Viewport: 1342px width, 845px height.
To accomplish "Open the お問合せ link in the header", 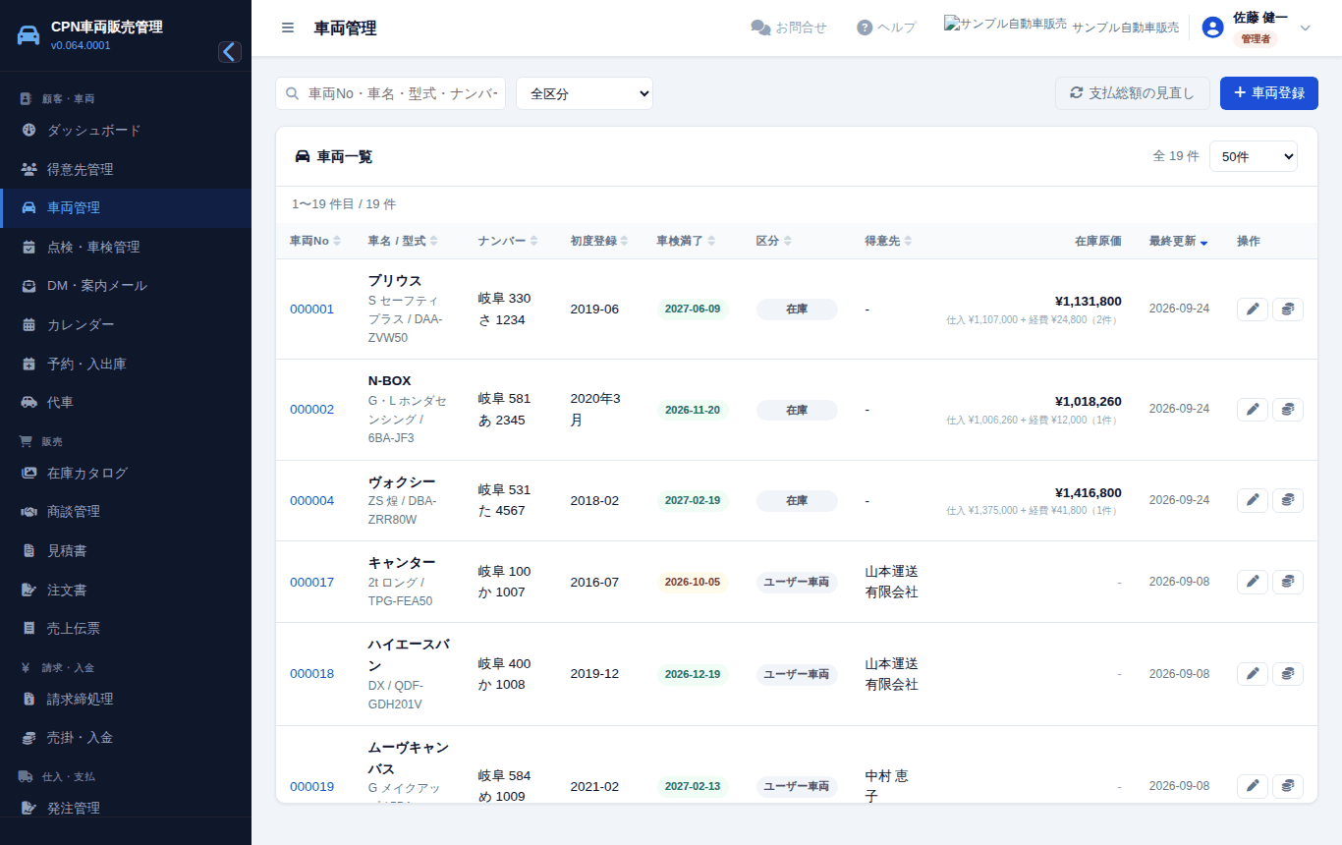I will [x=789, y=28].
